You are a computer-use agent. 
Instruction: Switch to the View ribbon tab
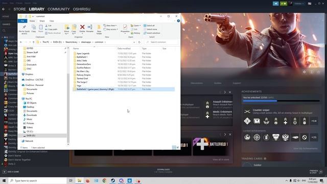point(52,21)
